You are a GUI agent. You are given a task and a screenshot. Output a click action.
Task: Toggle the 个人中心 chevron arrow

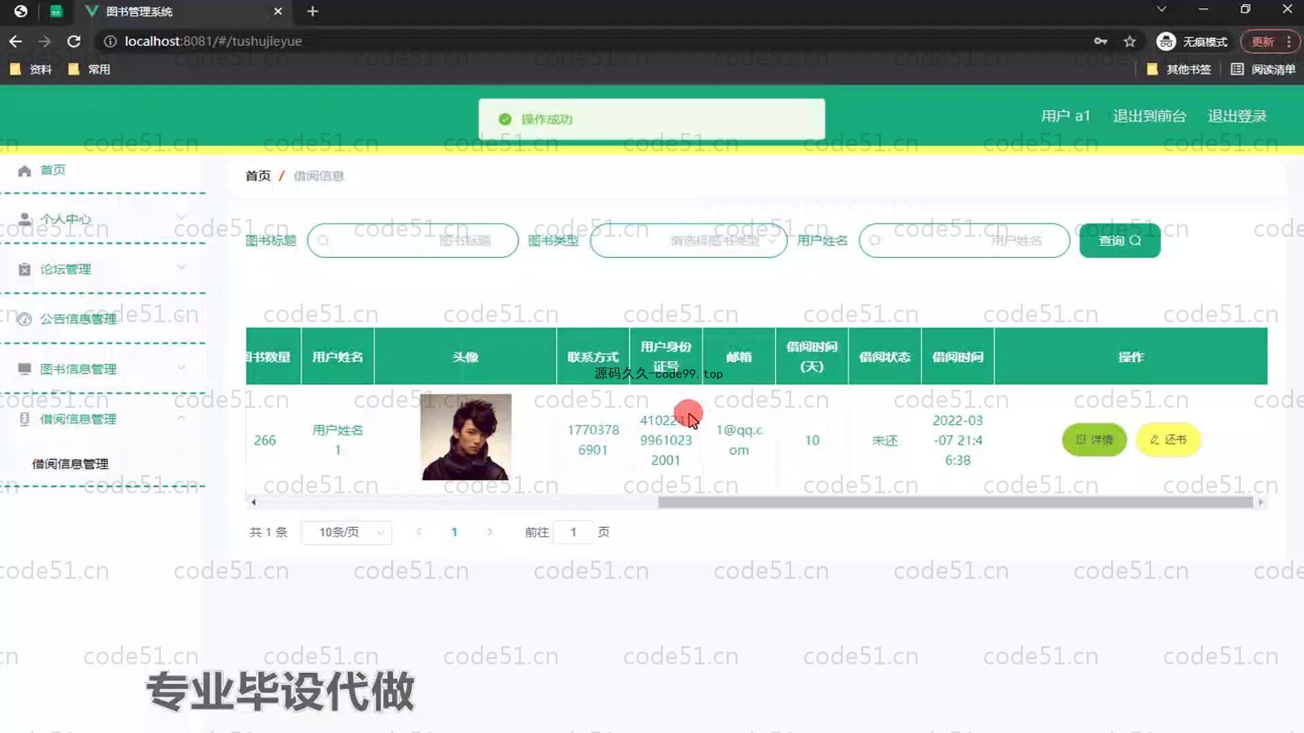[181, 217]
